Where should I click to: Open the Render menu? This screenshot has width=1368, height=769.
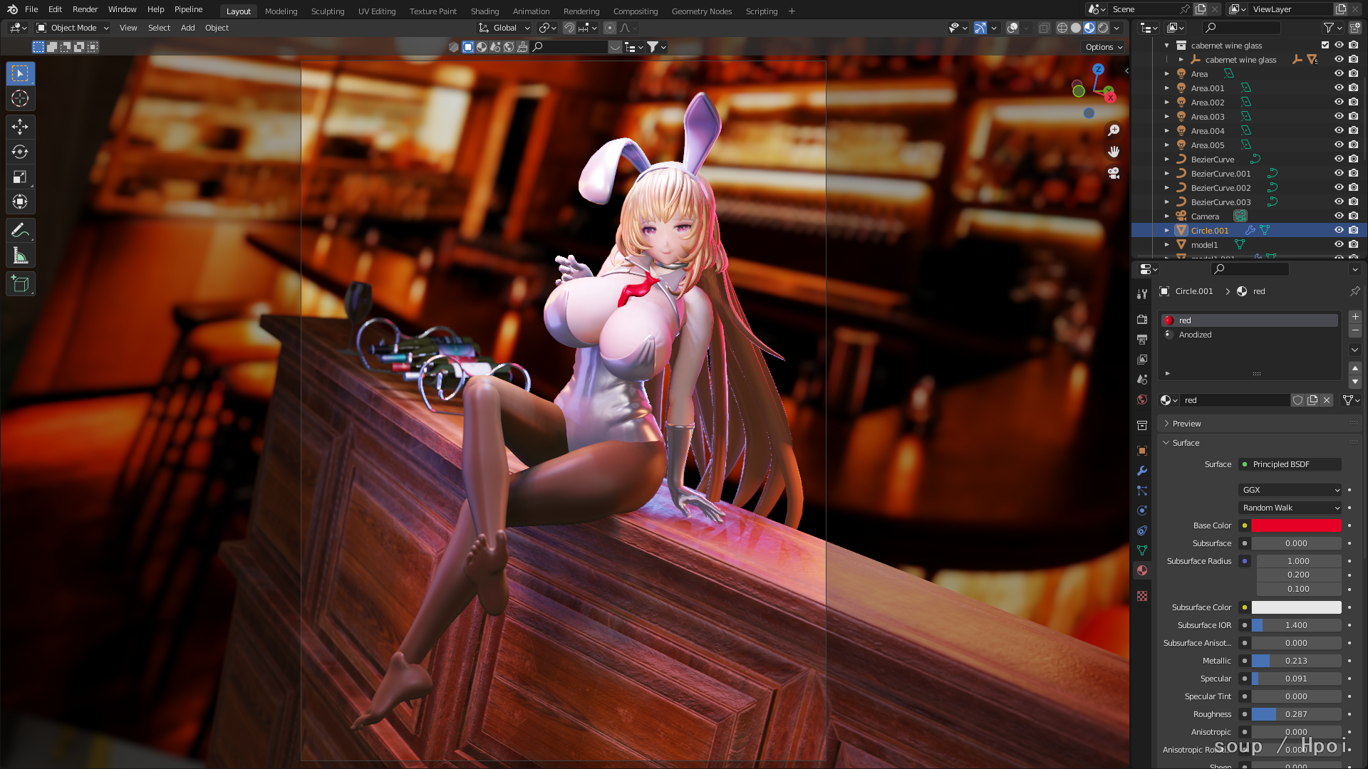pos(85,9)
